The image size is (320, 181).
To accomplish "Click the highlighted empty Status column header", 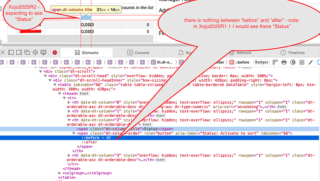I will [86, 18].
